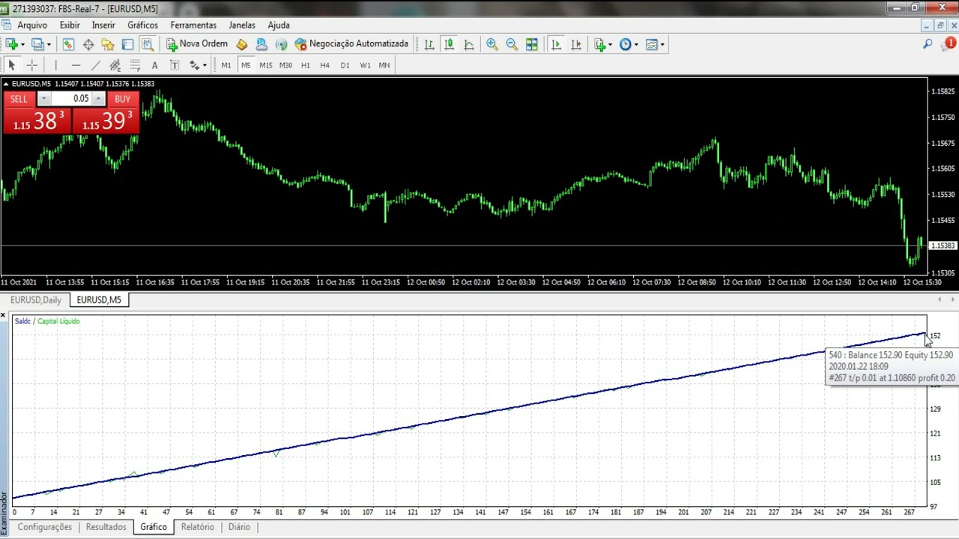Select the equidistant channel tool
959x539 pixels.
pos(115,65)
